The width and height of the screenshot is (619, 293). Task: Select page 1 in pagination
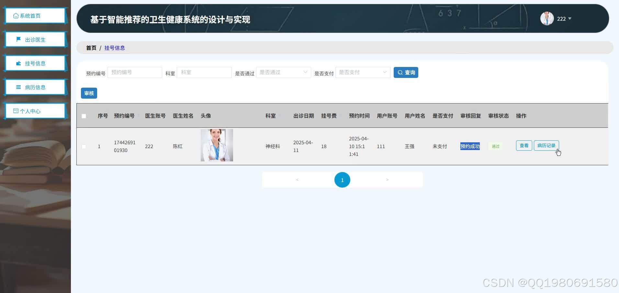coord(342,180)
